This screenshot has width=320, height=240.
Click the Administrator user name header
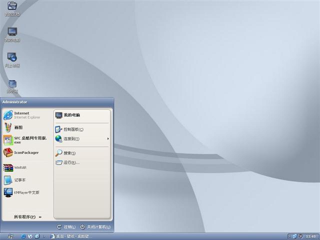coord(14,102)
